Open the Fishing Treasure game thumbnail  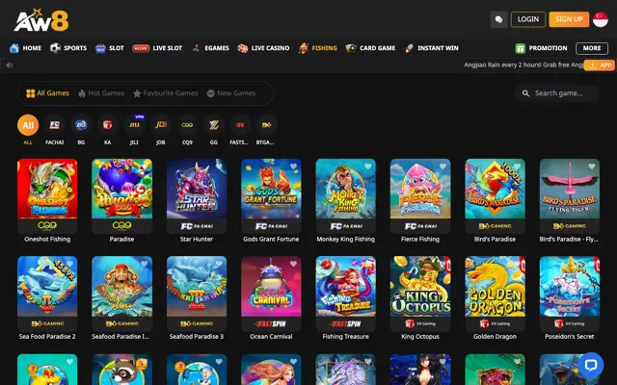(x=345, y=287)
